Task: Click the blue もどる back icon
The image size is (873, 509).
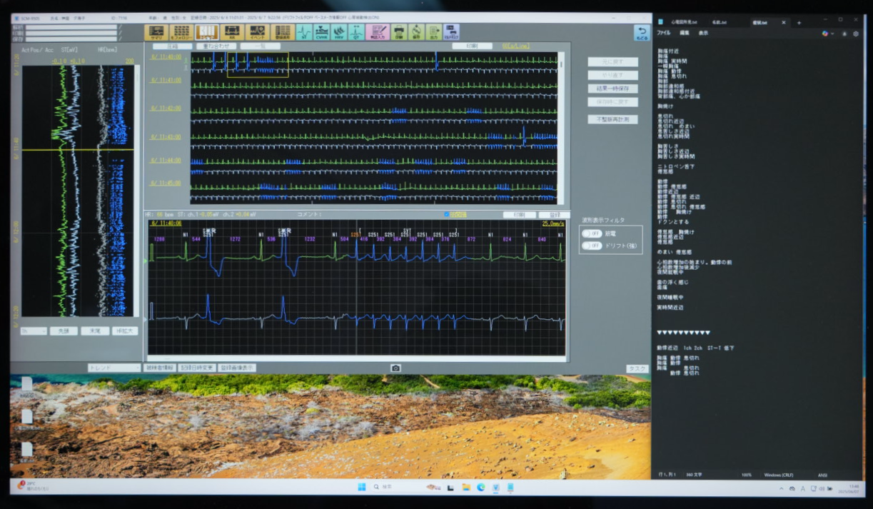Action: point(640,33)
